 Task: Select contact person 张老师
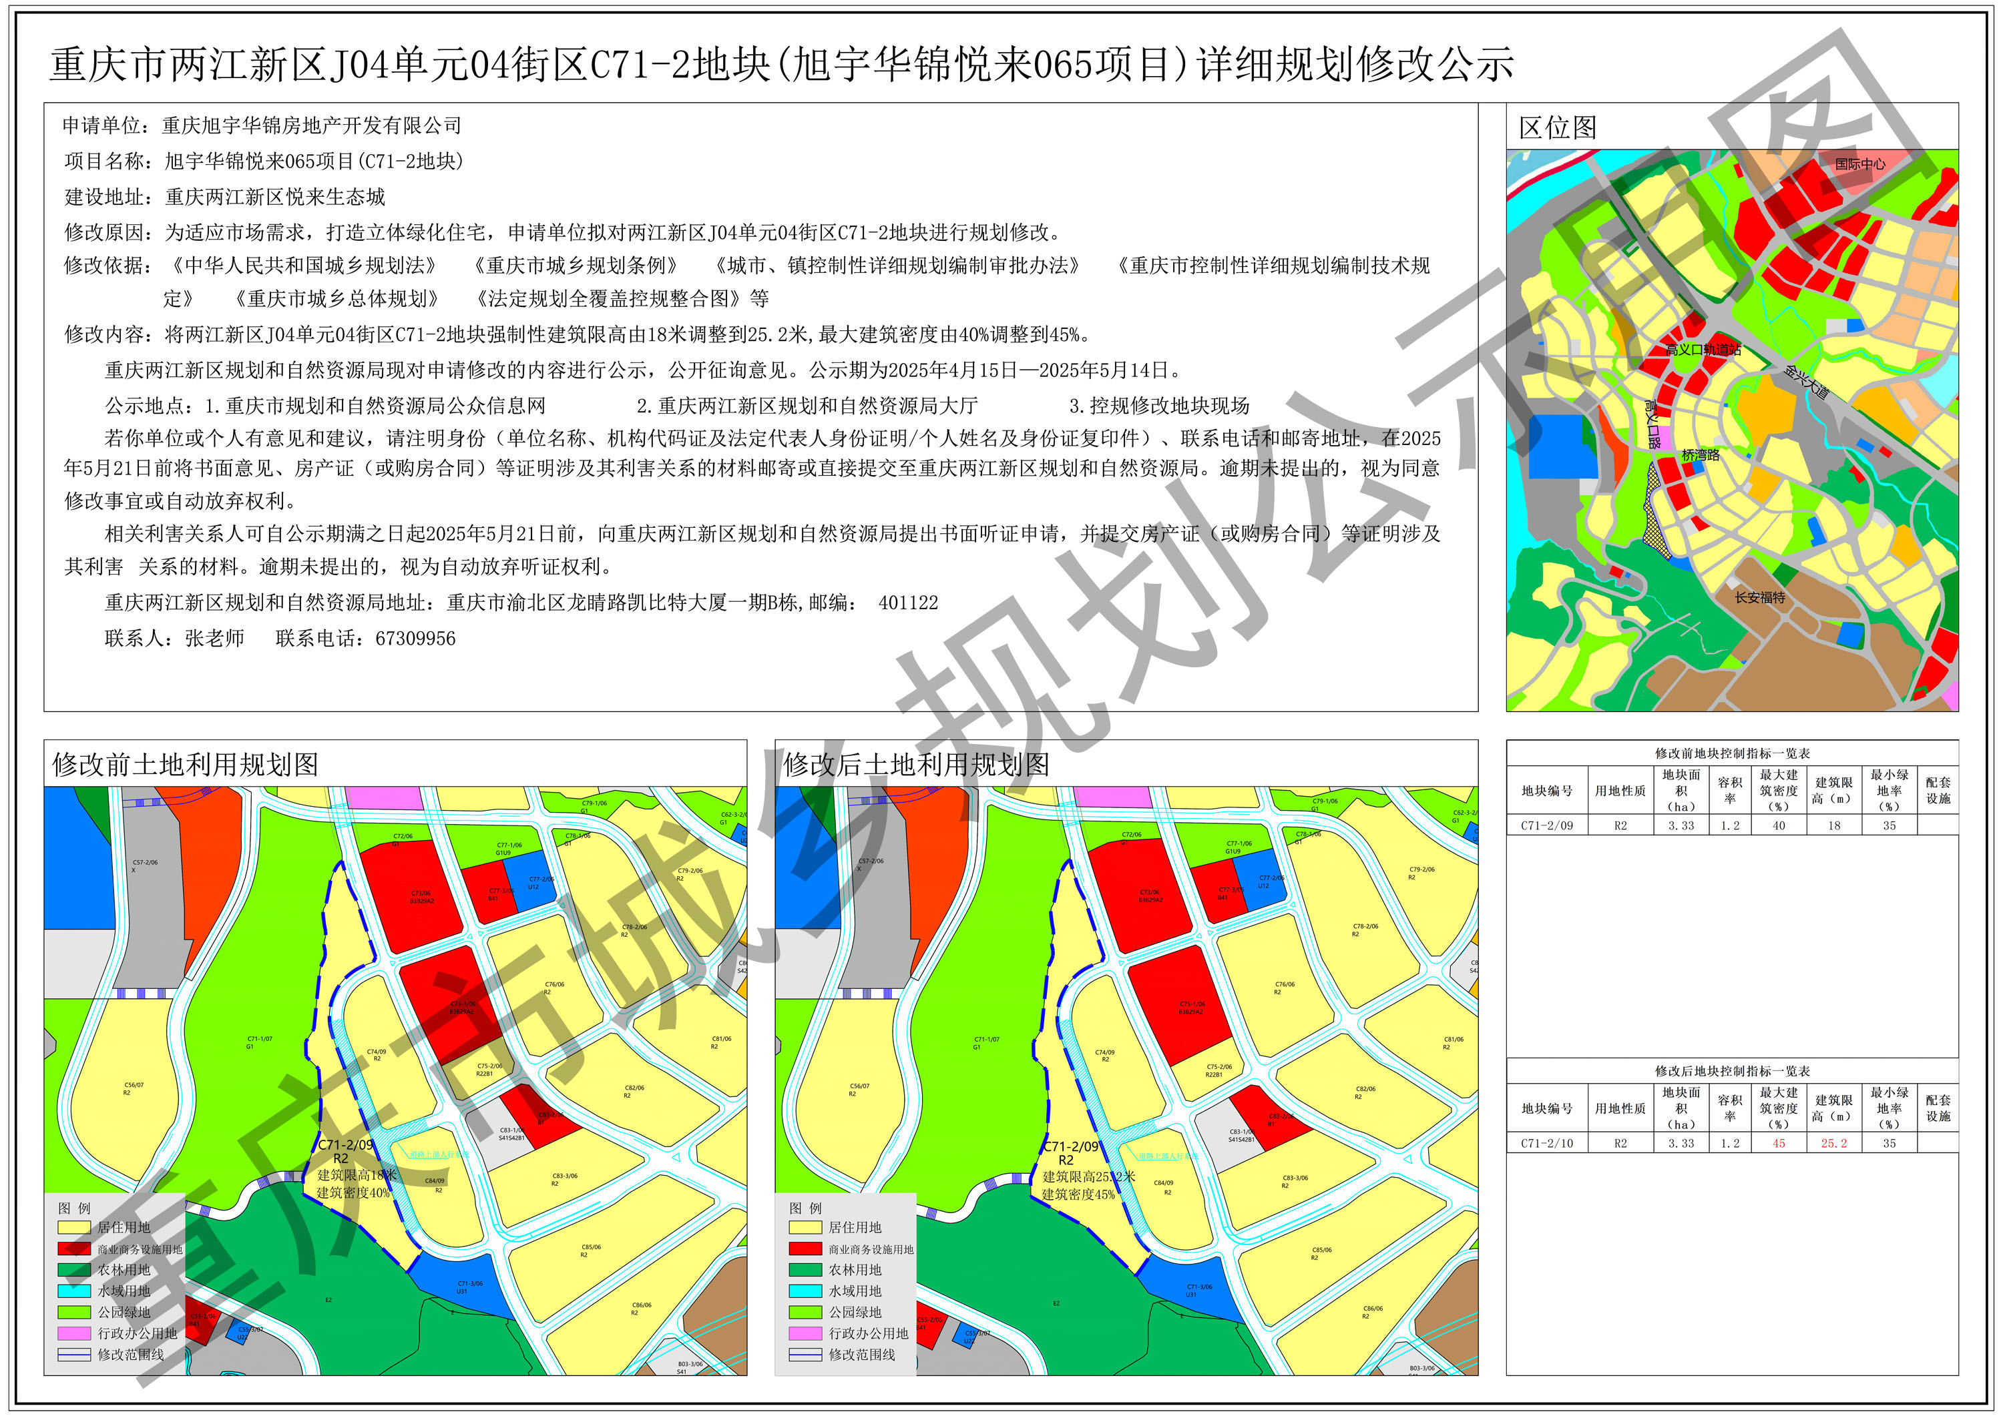click(x=214, y=639)
